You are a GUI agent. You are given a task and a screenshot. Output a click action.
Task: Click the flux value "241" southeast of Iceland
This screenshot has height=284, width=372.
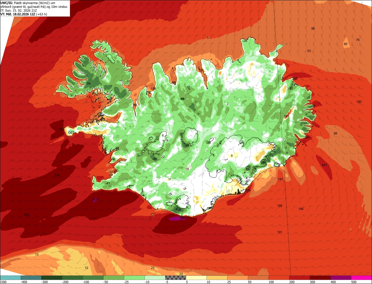pyautogui.click(x=325, y=165)
